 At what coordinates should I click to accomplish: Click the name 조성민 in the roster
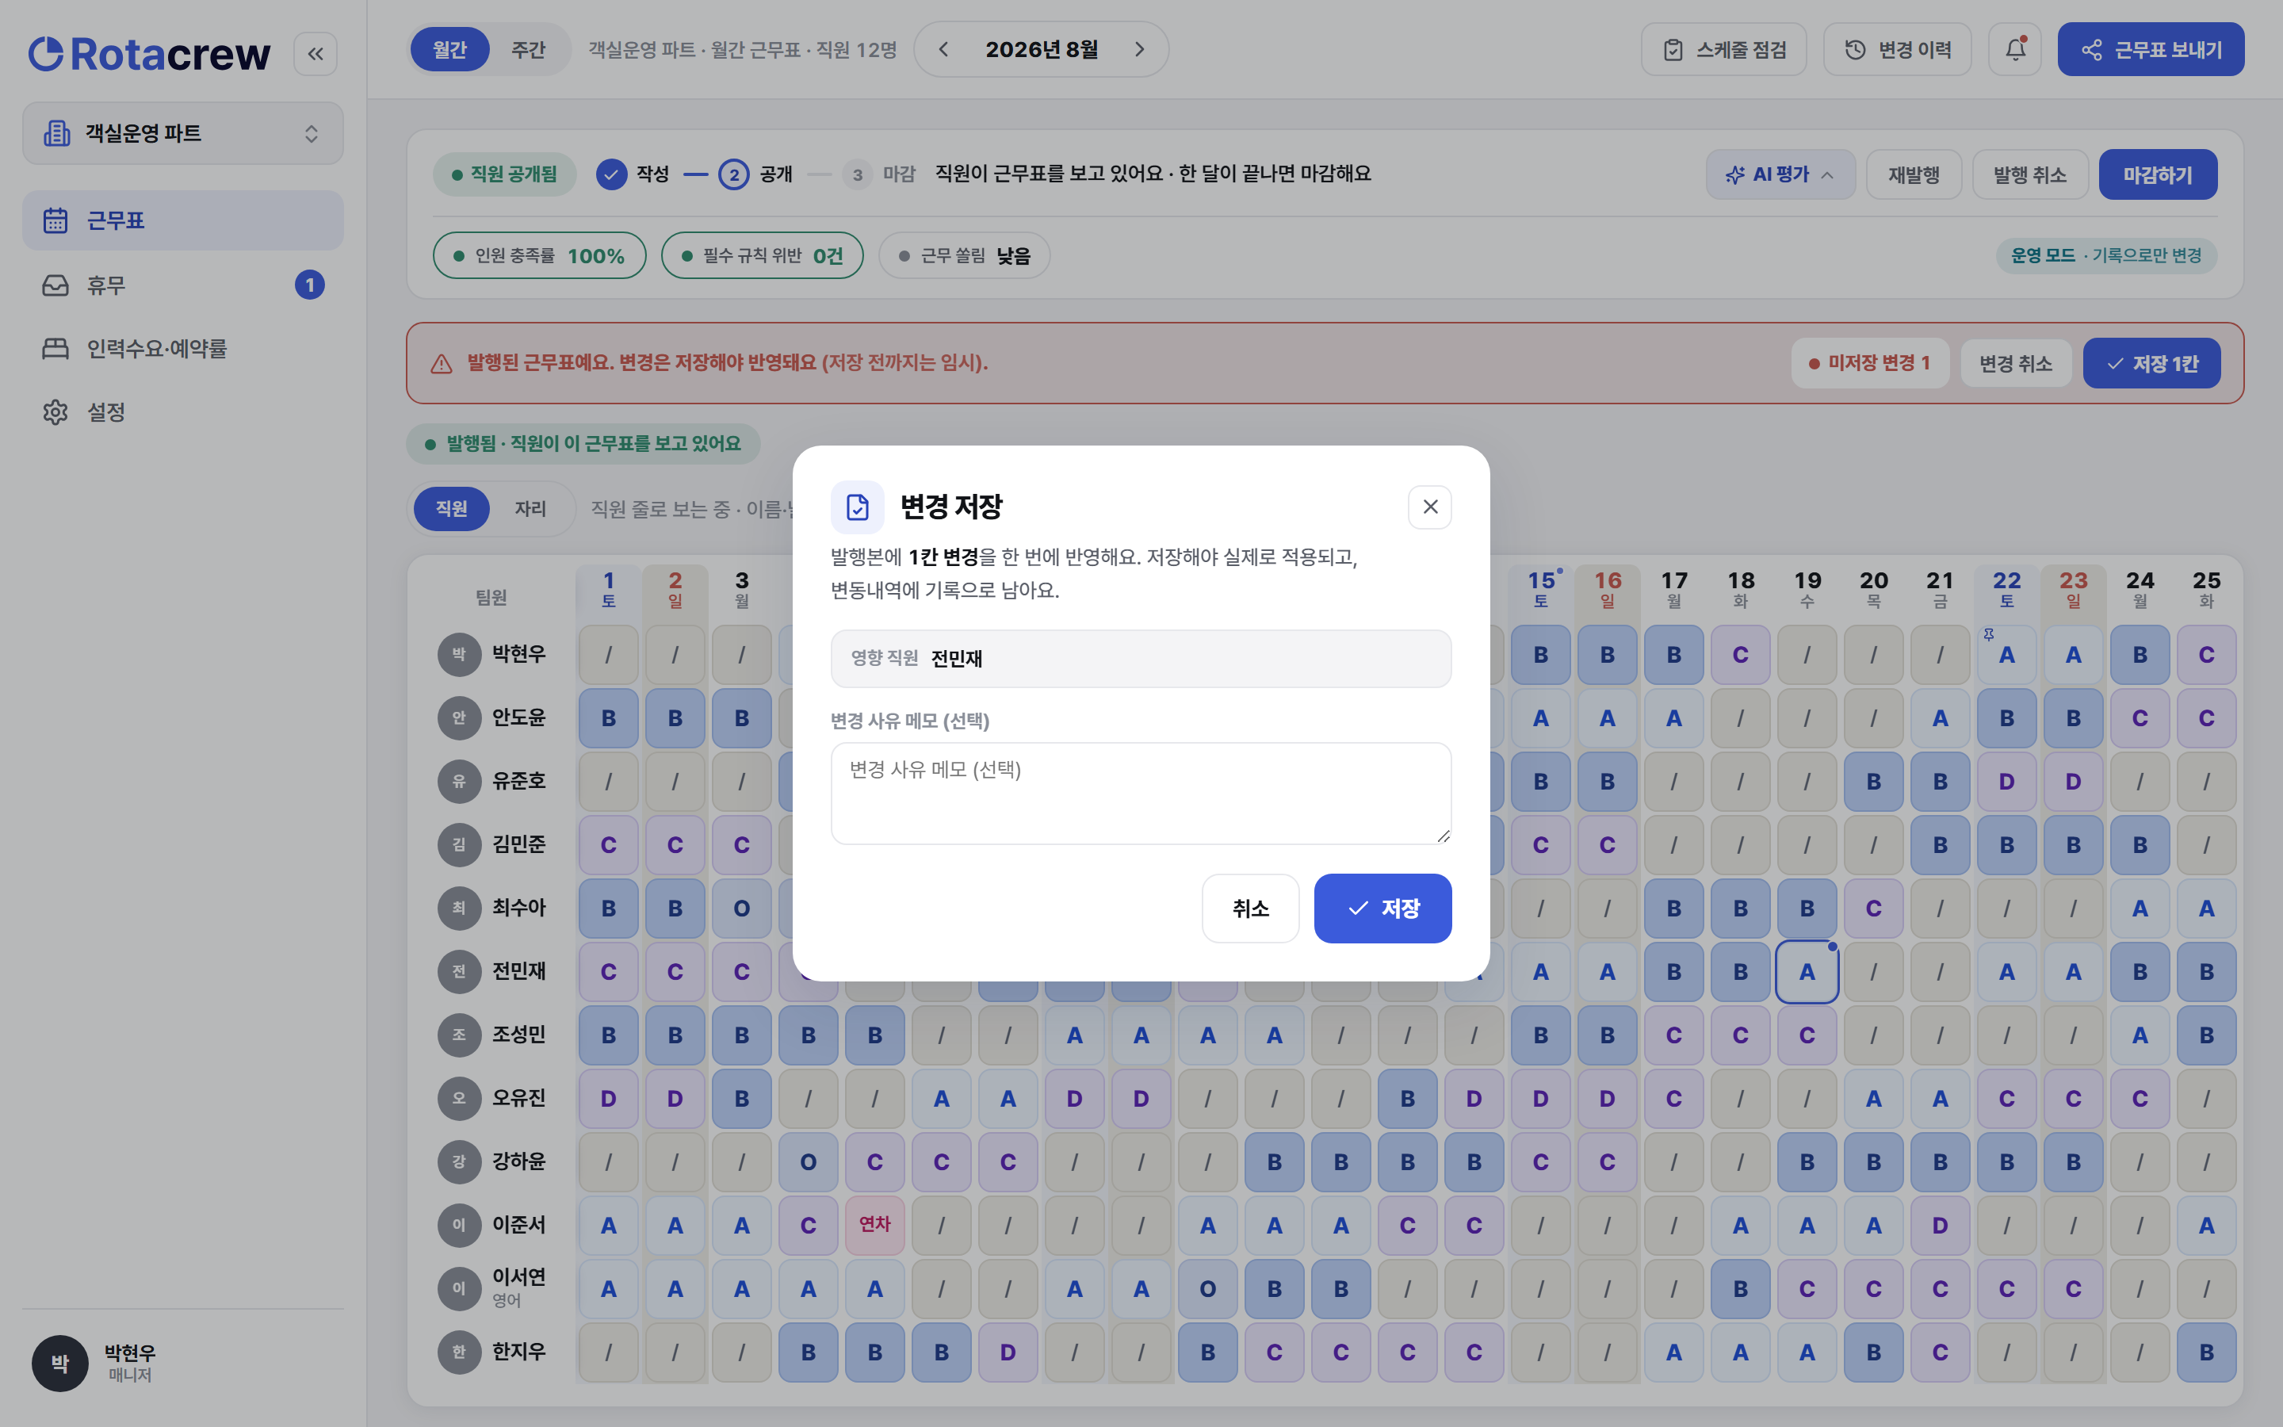click(x=519, y=1035)
